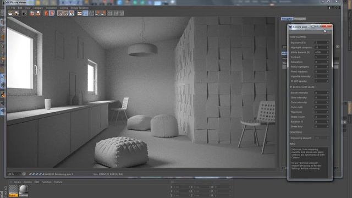Open the Indigo Renderer menu
The height and width of the screenshot is (198, 352).
79,8
